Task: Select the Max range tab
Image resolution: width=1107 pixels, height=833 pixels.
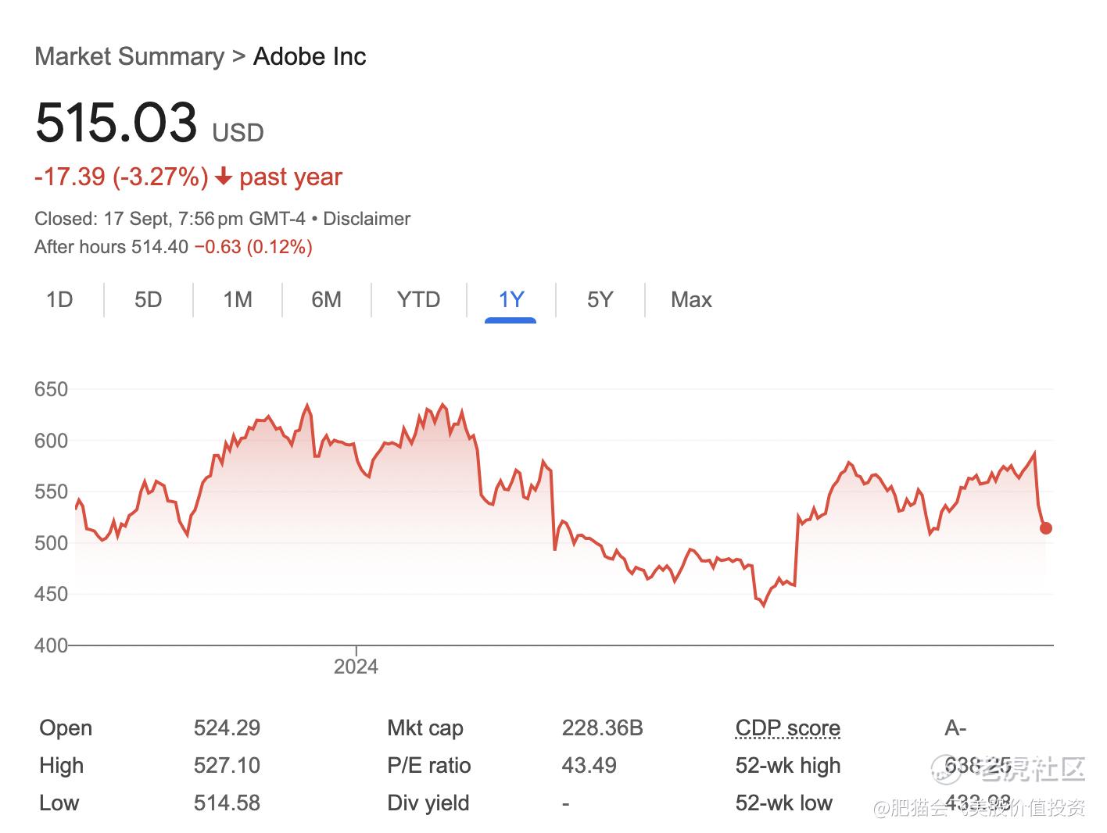Action: [691, 300]
